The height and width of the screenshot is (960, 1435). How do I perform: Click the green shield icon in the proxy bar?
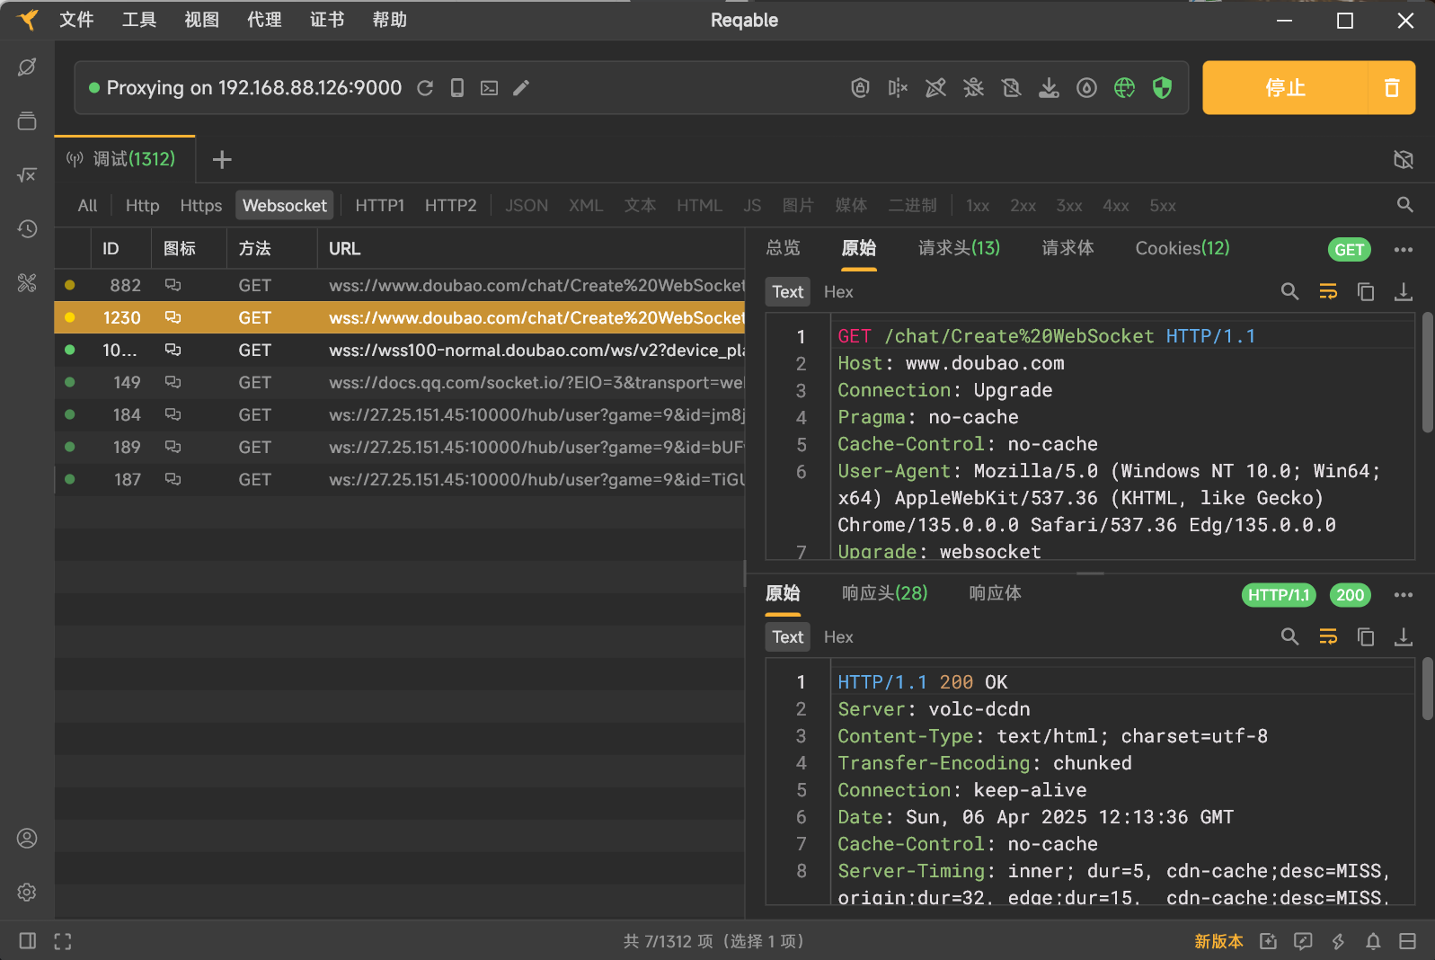[x=1162, y=88]
